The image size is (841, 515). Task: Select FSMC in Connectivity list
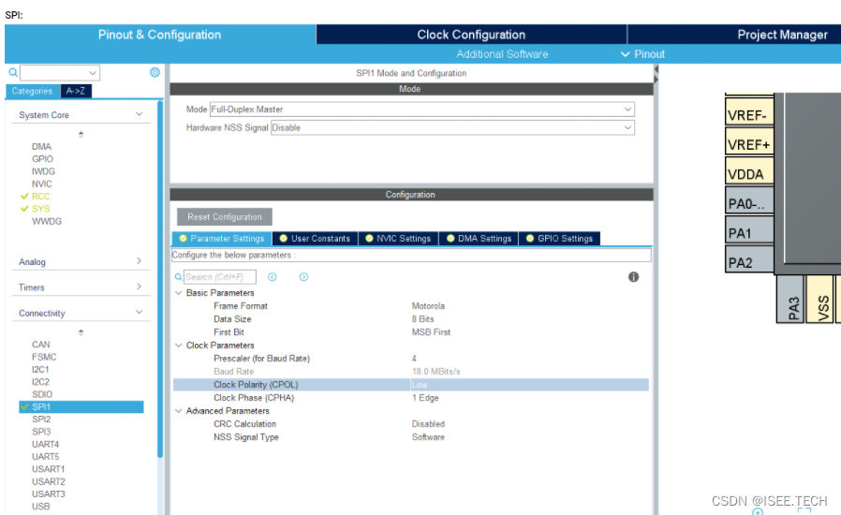click(44, 357)
